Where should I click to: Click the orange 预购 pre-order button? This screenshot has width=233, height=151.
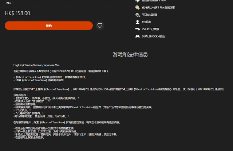(x=49, y=26)
